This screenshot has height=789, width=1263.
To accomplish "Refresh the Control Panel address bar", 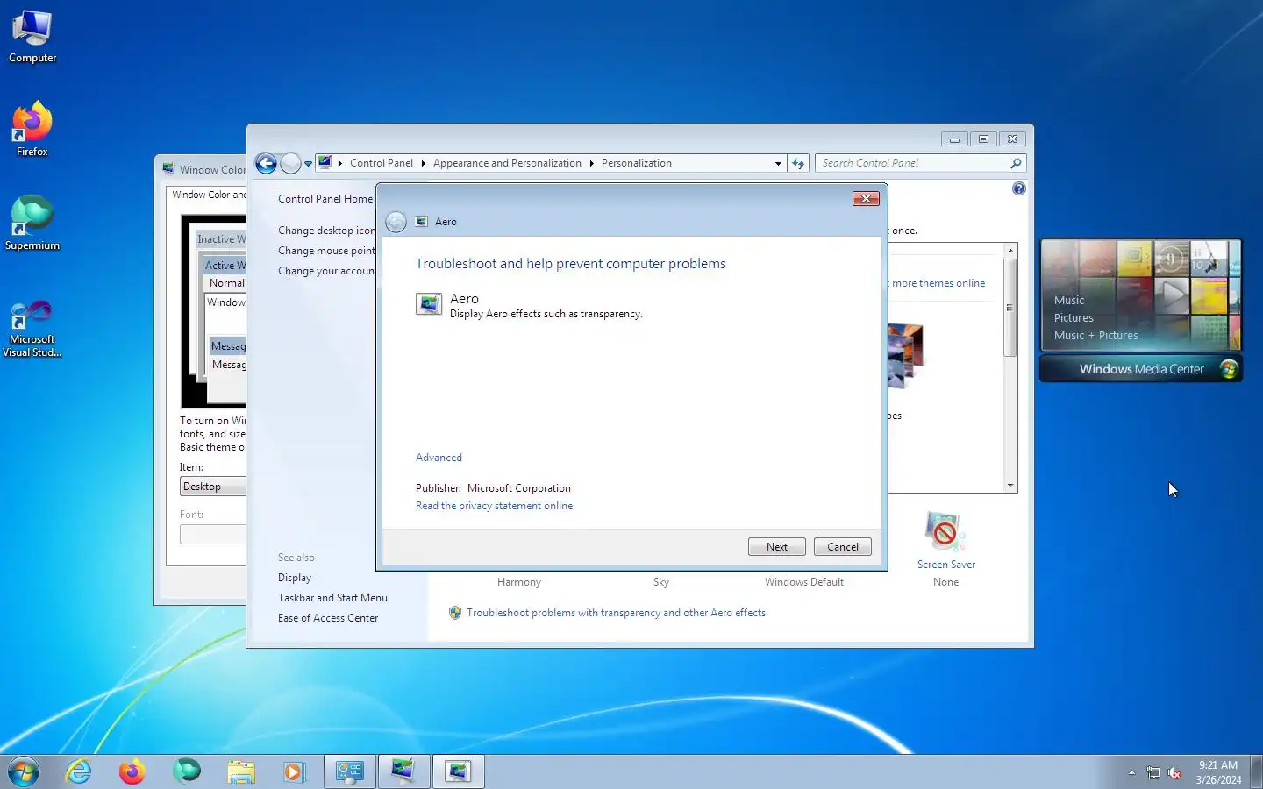I will click(798, 163).
